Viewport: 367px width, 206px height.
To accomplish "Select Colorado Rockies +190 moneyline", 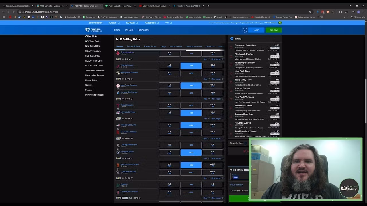I will tap(191, 172).
